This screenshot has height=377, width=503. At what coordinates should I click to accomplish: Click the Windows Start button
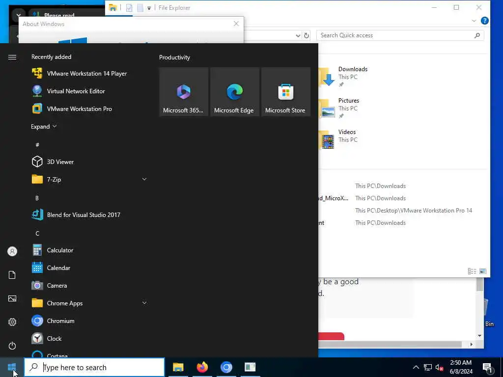[x=12, y=367]
